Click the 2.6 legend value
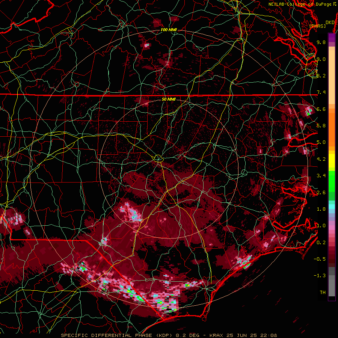Image resolution: width=338 pixels, height=338 pixels. 321,193
